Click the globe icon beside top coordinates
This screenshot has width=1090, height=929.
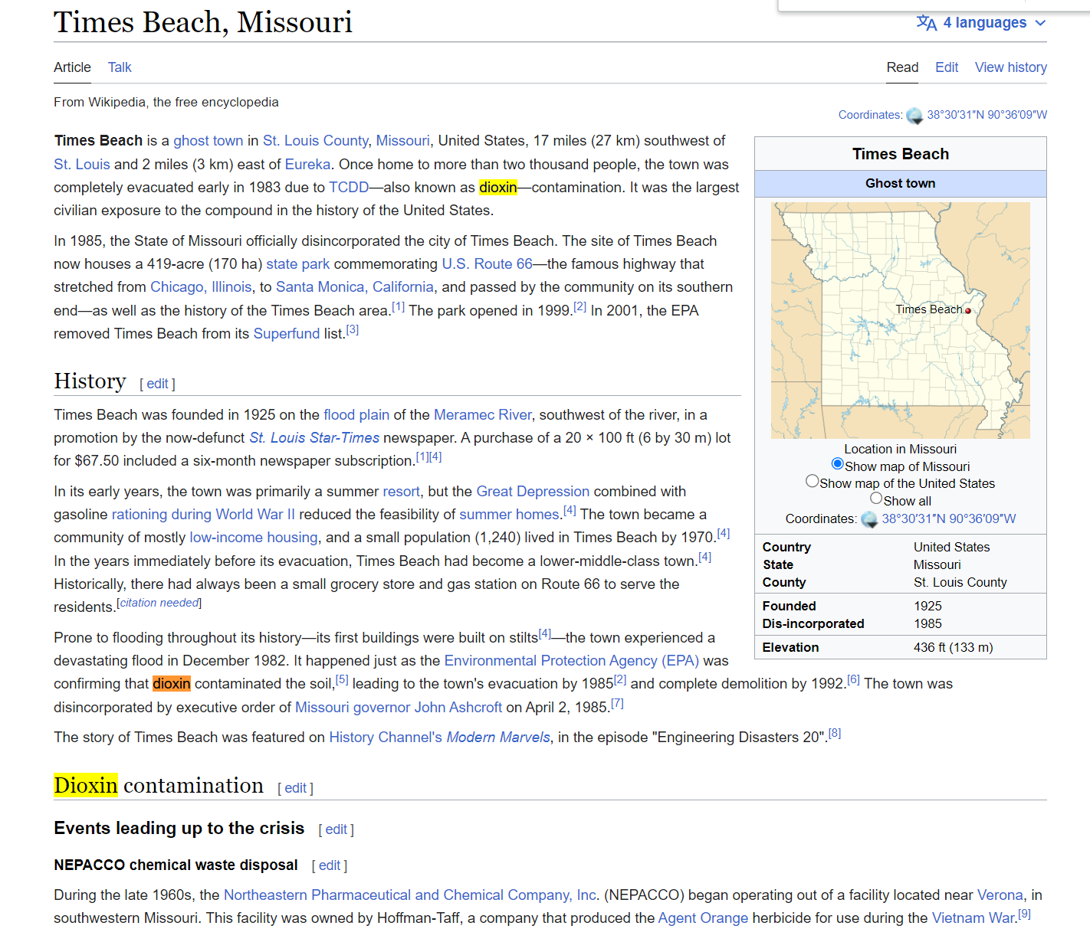[914, 116]
